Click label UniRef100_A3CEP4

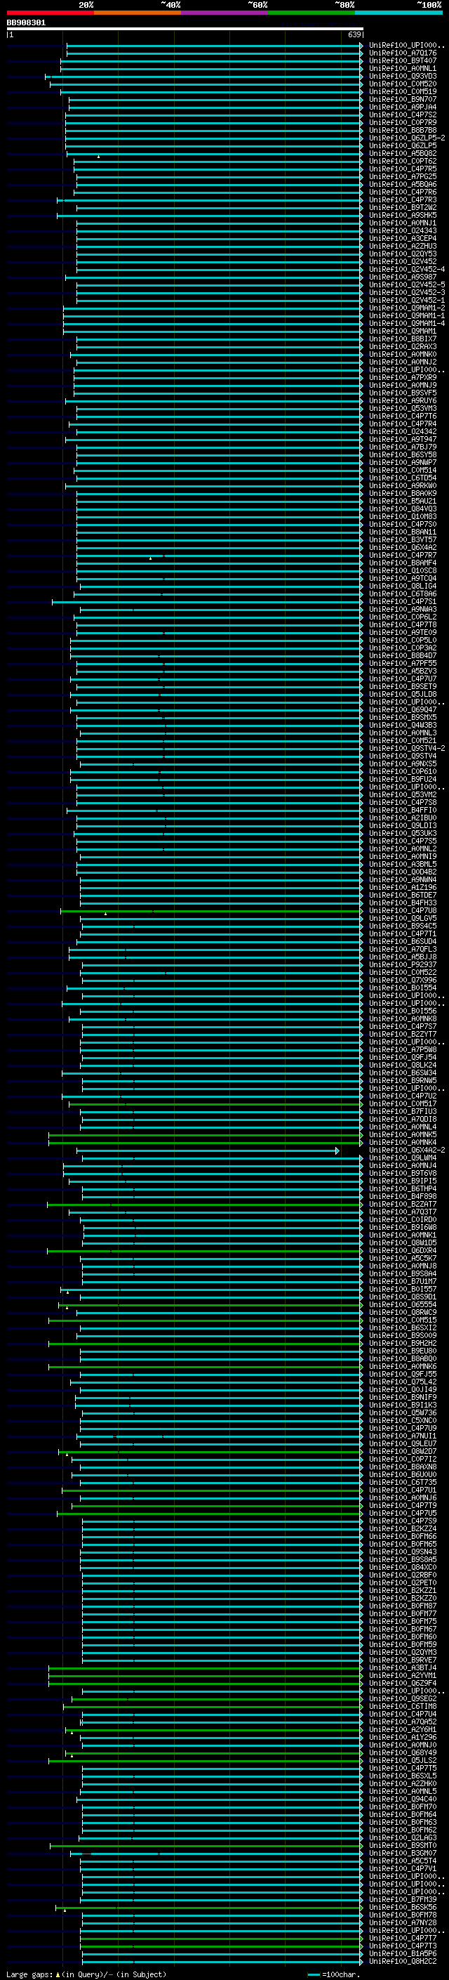click(402, 238)
